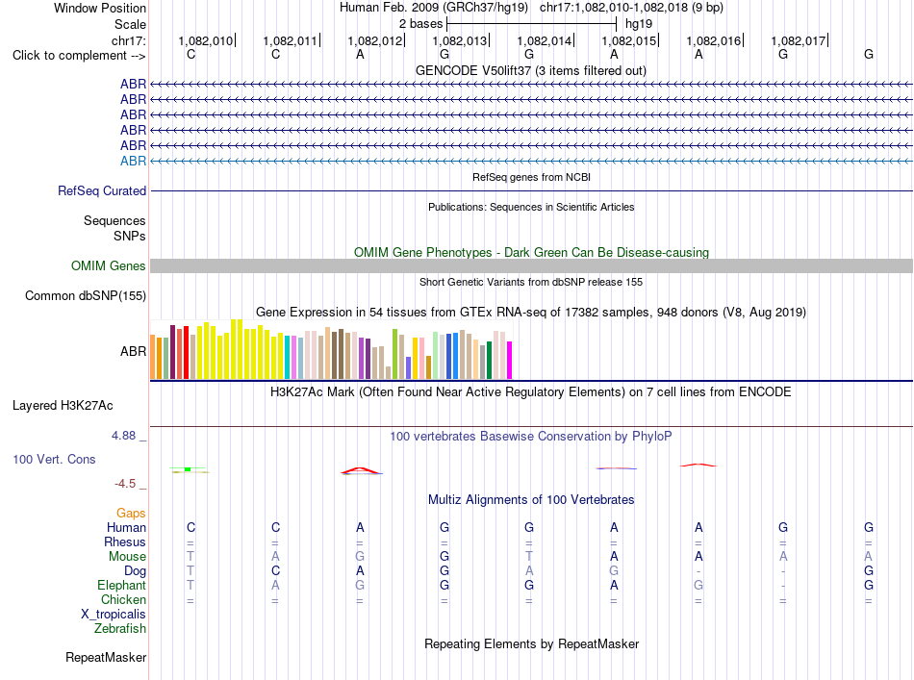Open 'Multiz Alignments of 100 Vertebrates' title
The width and height of the screenshot is (914, 680).
tap(531, 500)
